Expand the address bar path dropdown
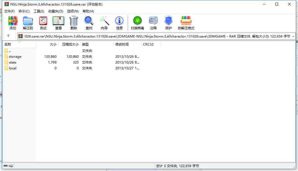 (293, 36)
